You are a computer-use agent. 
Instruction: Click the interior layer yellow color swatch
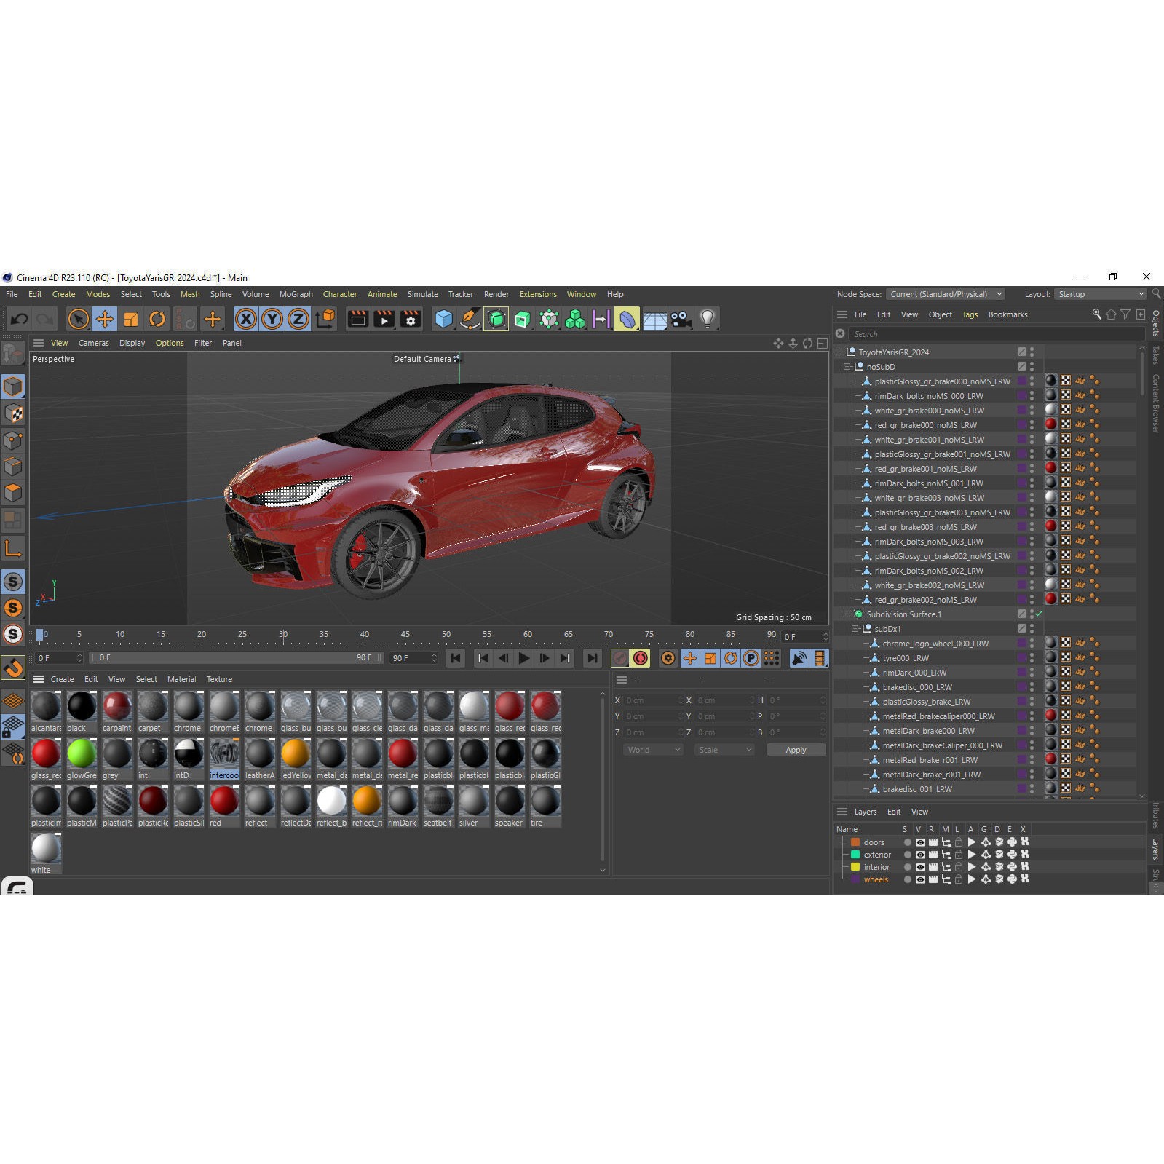pyautogui.click(x=855, y=867)
